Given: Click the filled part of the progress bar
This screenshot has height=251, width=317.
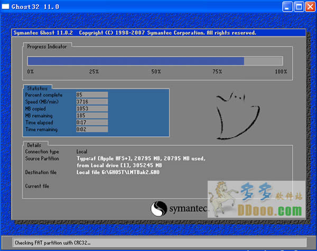Looking at the screenshot, I should tap(135, 61).
